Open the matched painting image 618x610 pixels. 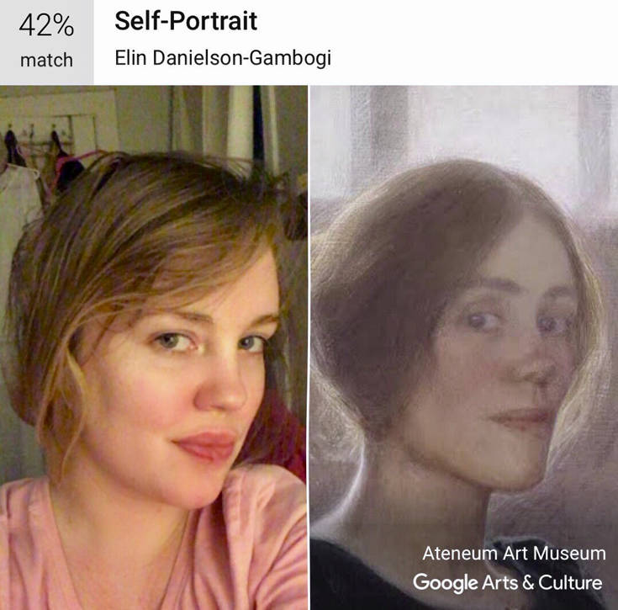coord(464,347)
